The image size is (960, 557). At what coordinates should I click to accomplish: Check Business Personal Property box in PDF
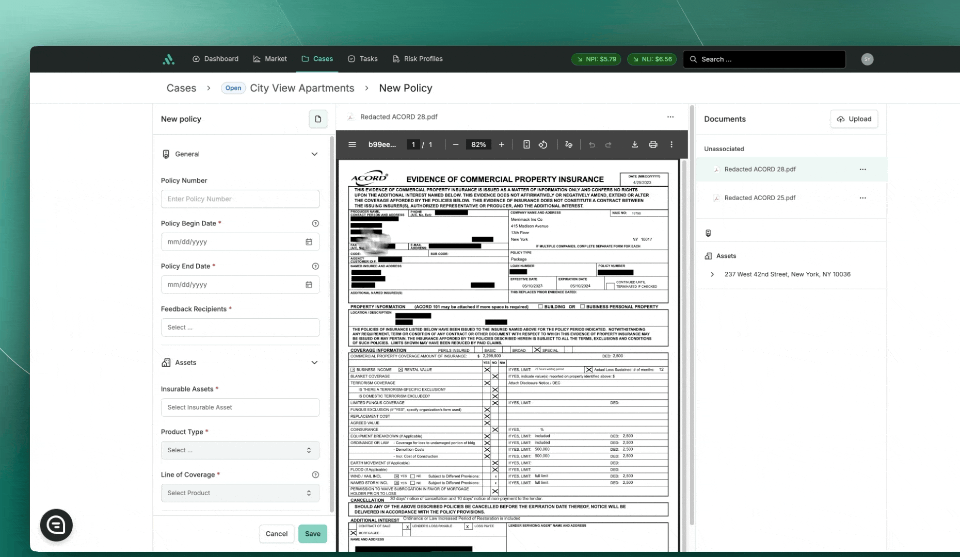582,306
